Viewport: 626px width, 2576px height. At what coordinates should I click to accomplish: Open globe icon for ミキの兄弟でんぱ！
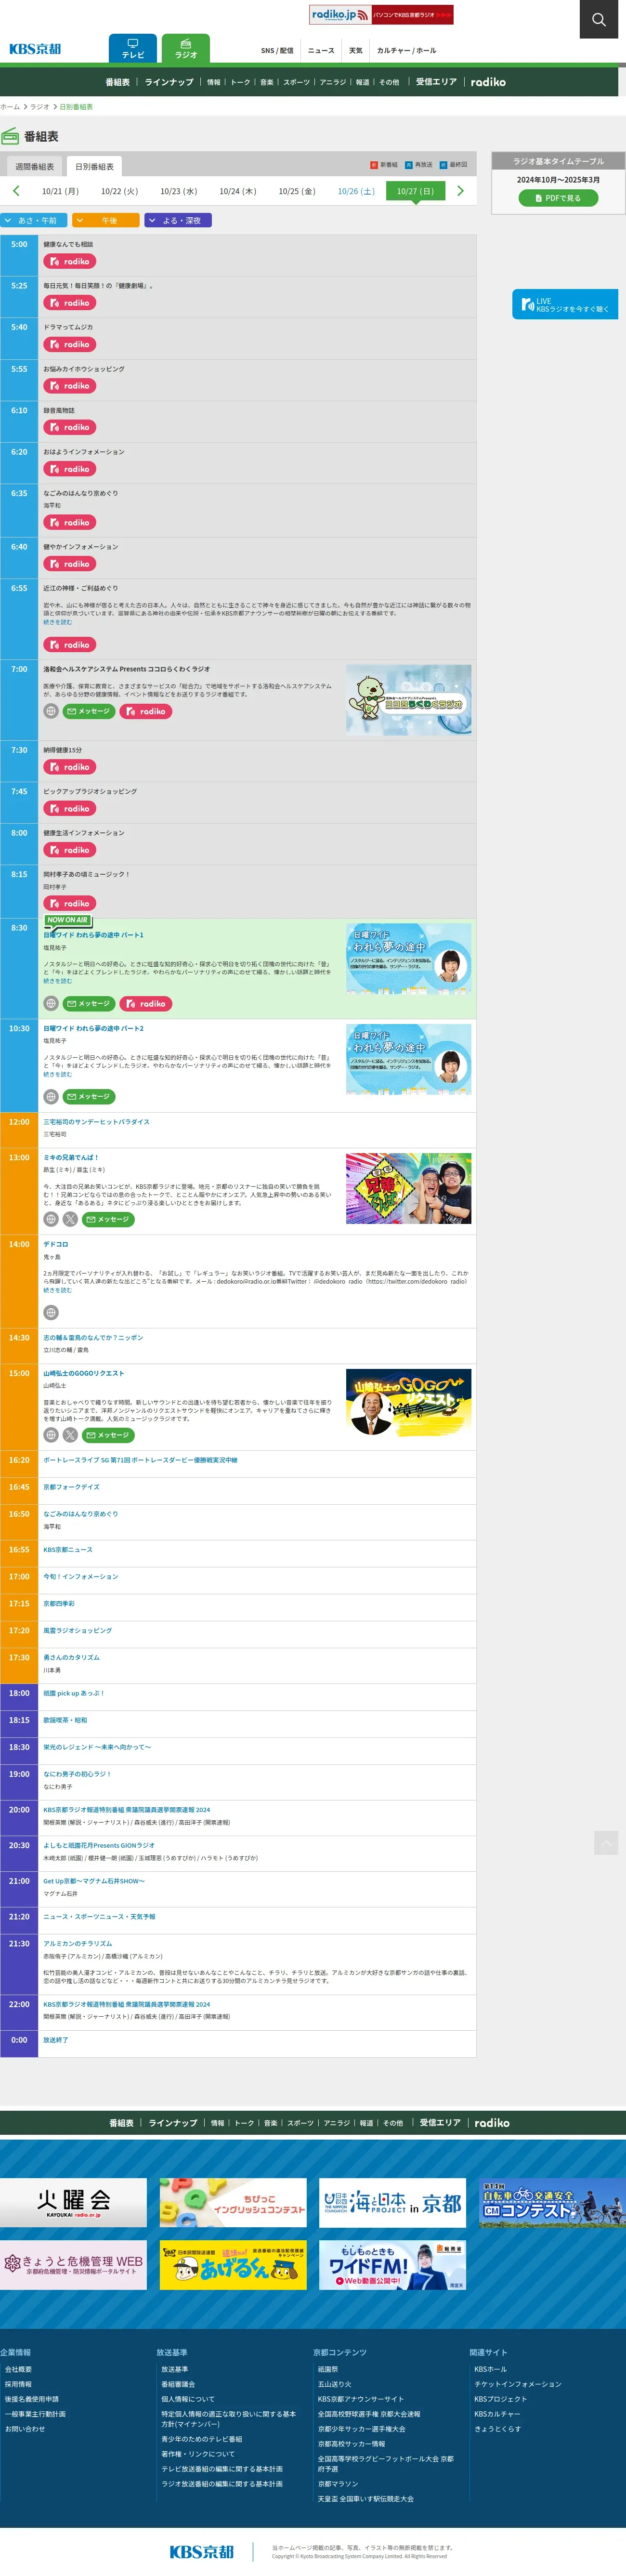point(51,1219)
